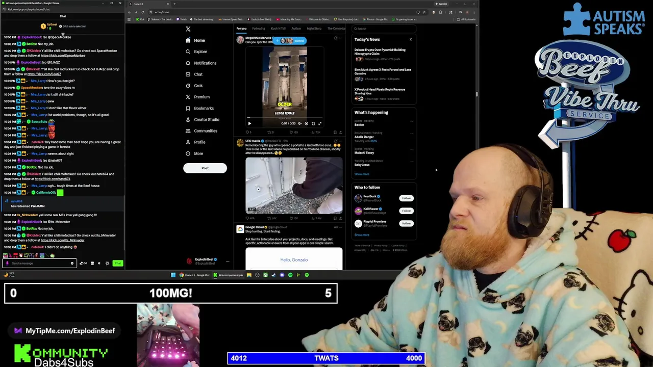Open options for Malachi Toney trend
The image size is (653, 367).
(412, 149)
